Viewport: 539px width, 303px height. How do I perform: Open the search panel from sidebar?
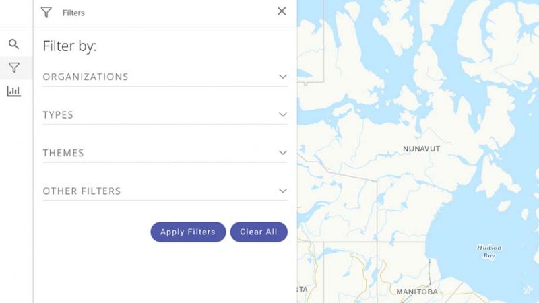13,44
